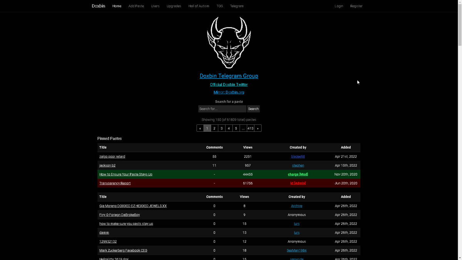Open the Home tab in navigation bar
This screenshot has width=462, height=260.
click(117, 6)
